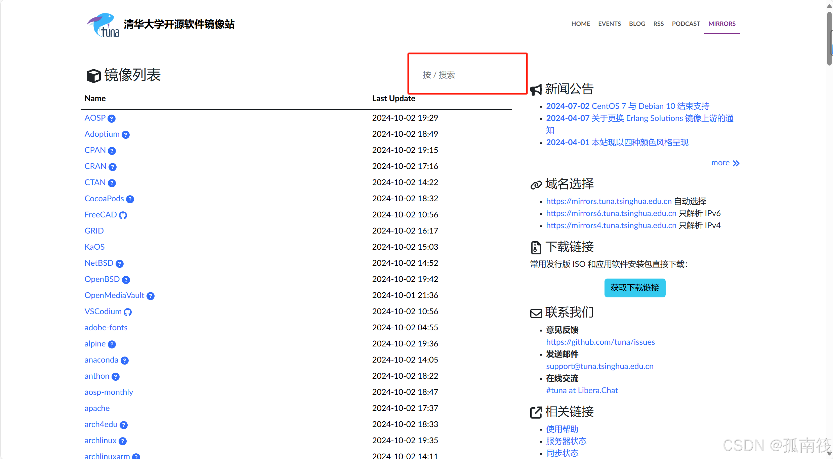Open the AOSP mirror link

pyautogui.click(x=95, y=118)
